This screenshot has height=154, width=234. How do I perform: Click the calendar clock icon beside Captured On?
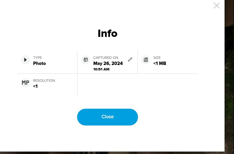coord(86,60)
